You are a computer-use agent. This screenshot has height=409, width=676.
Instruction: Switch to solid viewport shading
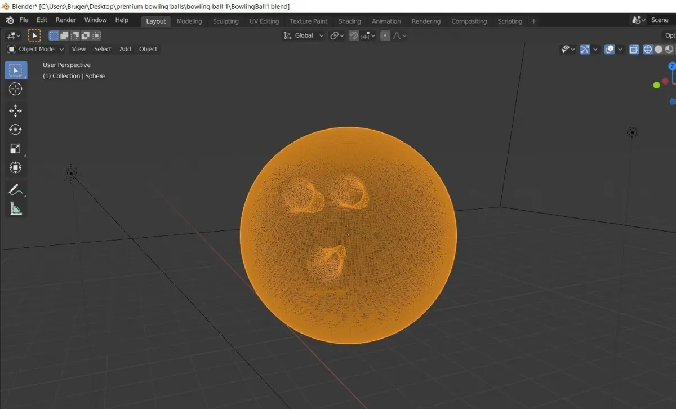point(659,50)
